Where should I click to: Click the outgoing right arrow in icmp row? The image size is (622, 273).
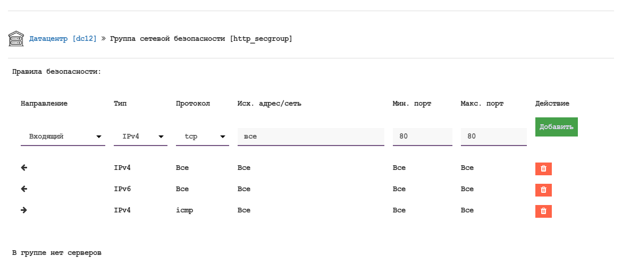click(24, 210)
